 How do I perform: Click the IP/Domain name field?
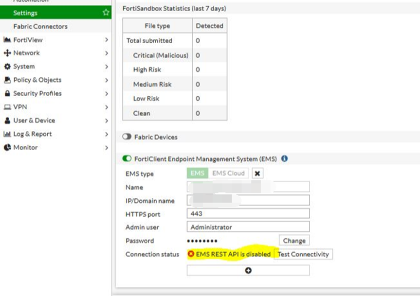[248, 200]
